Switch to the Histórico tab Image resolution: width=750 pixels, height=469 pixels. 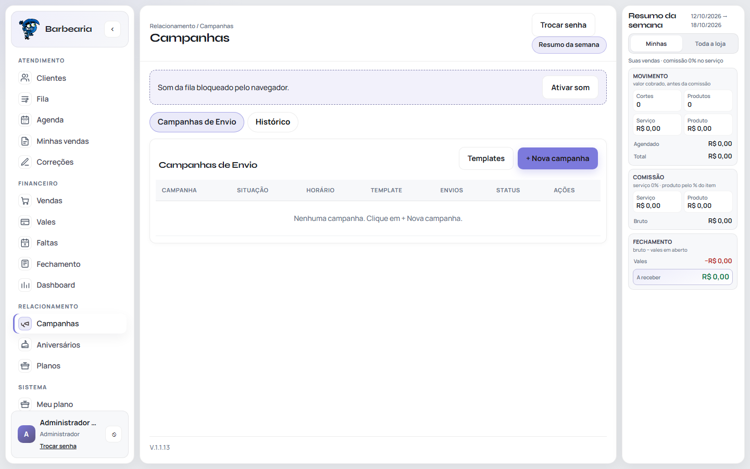point(273,122)
